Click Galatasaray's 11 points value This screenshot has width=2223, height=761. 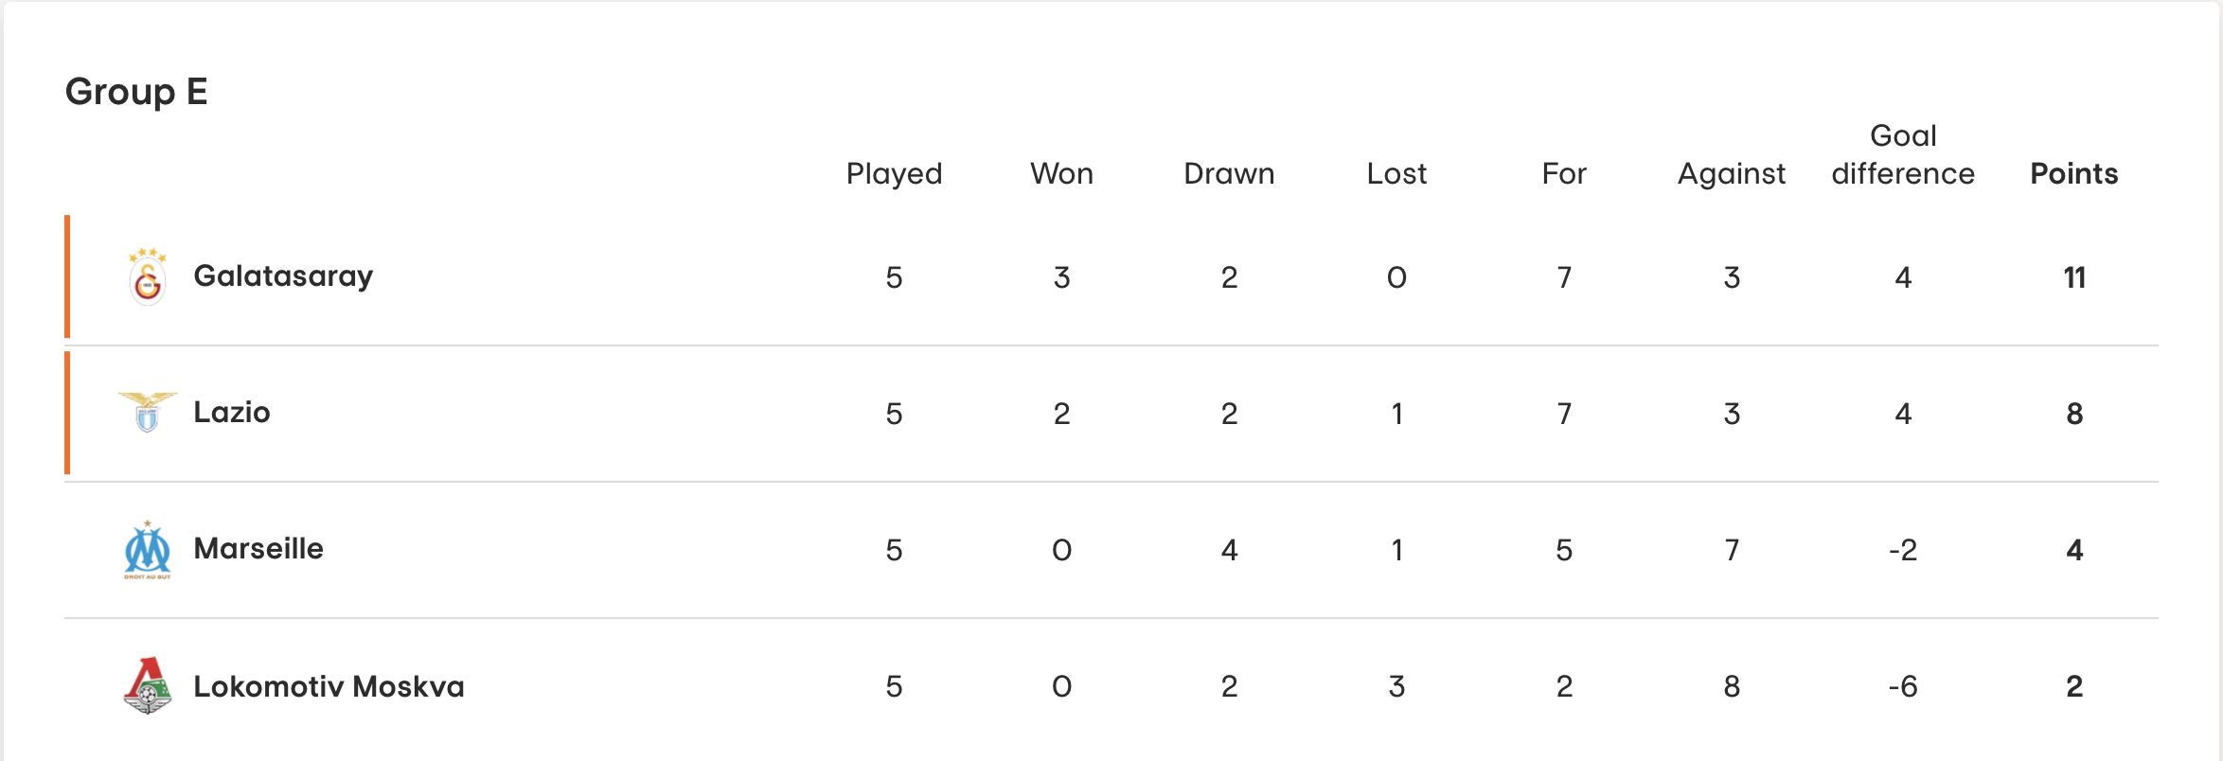pos(2074,277)
